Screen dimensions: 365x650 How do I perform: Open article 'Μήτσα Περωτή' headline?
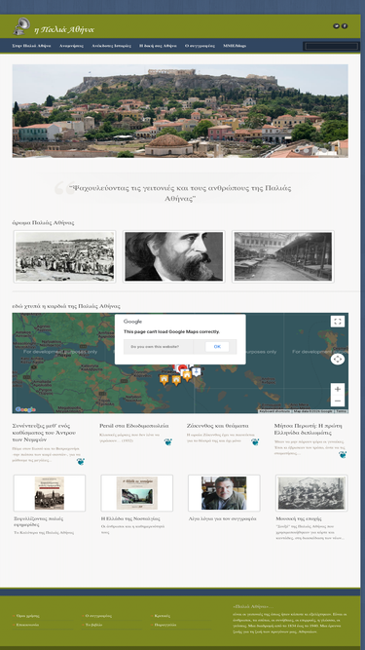[x=308, y=429]
